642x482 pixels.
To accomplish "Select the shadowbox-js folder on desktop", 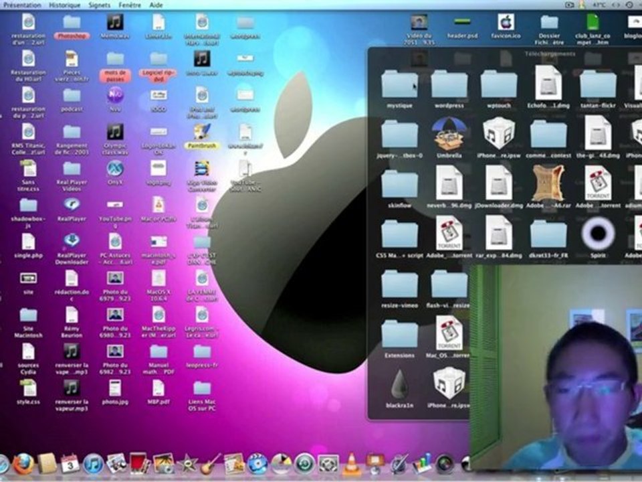I will tap(28, 206).
